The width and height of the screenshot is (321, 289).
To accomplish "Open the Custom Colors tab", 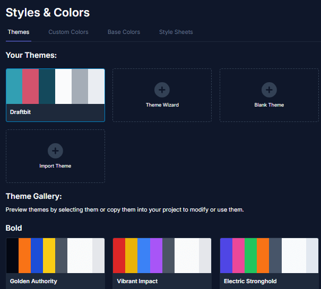I will point(68,32).
